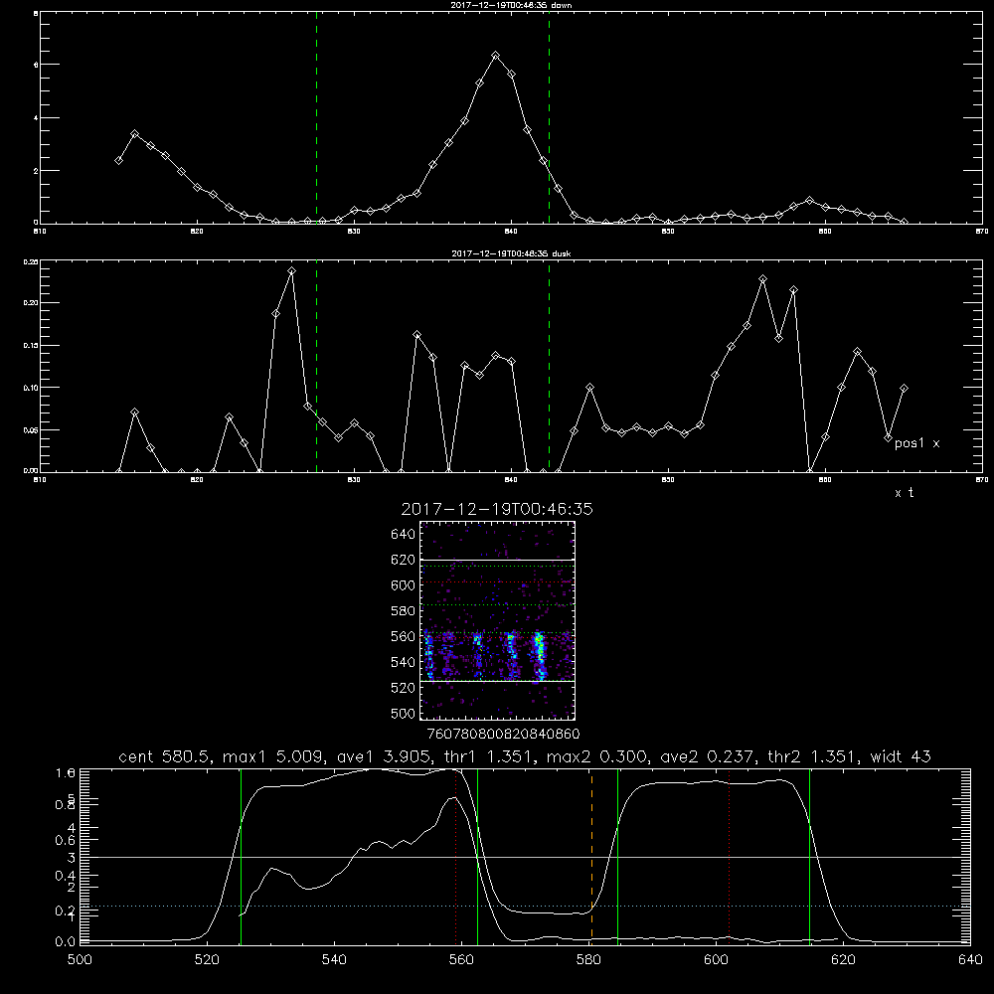994x994 pixels.
Task: Click the green vertical line near 584 in bottom plot
Action: (x=617, y=857)
